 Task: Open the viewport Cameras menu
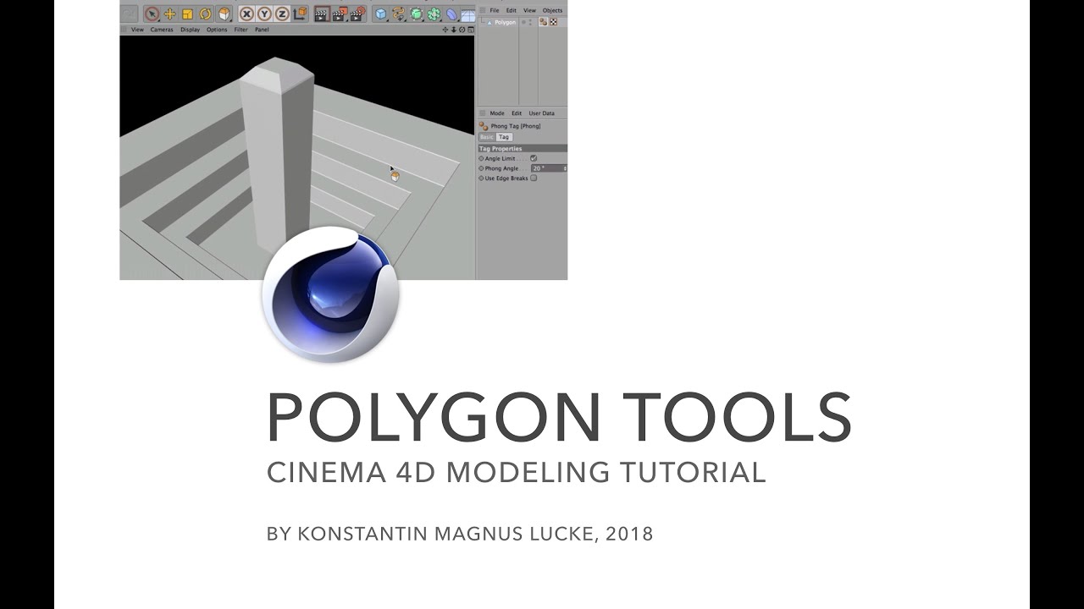coord(162,30)
